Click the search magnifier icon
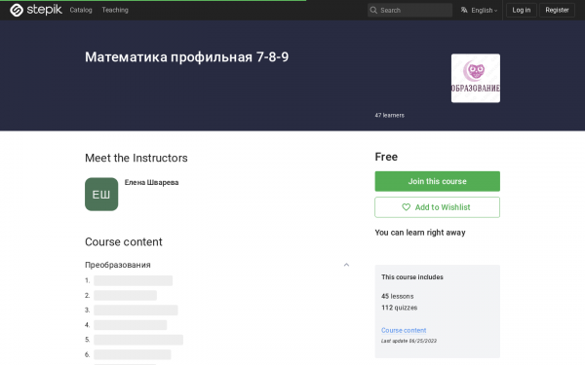 tap(373, 10)
